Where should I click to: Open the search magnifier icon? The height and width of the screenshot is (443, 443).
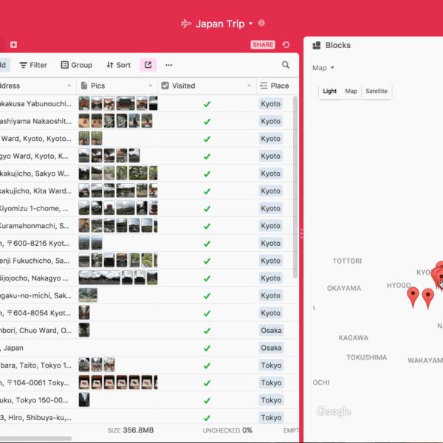(286, 65)
